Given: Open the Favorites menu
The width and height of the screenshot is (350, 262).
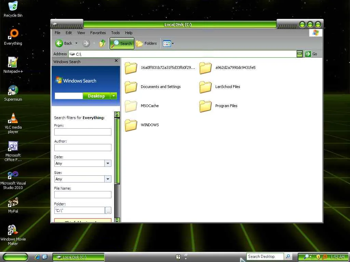Looking at the screenshot, I should coord(98,33).
